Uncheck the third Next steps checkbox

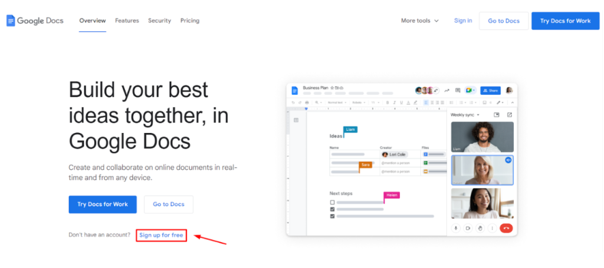click(333, 216)
